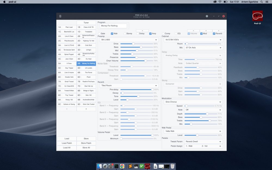Toggle the Reverb checkbox off

point(214,34)
